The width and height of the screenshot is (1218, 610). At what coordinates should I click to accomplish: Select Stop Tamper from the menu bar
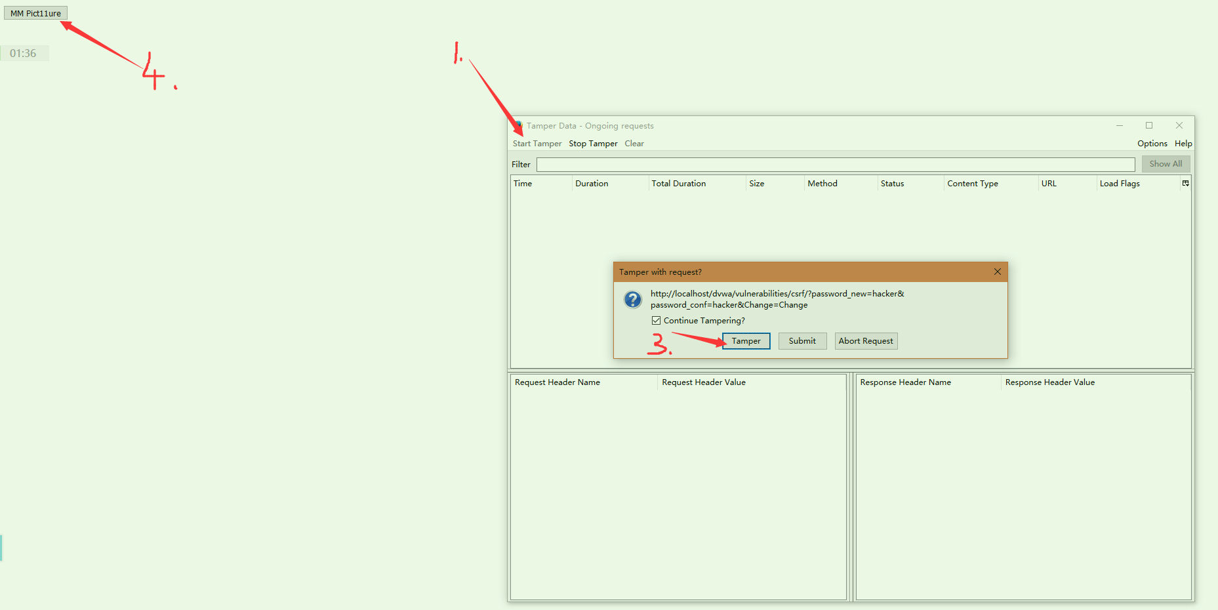pyautogui.click(x=593, y=144)
